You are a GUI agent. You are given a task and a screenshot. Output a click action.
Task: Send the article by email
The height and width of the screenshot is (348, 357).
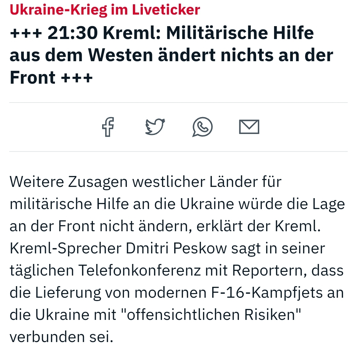click(x=249, y=127)
